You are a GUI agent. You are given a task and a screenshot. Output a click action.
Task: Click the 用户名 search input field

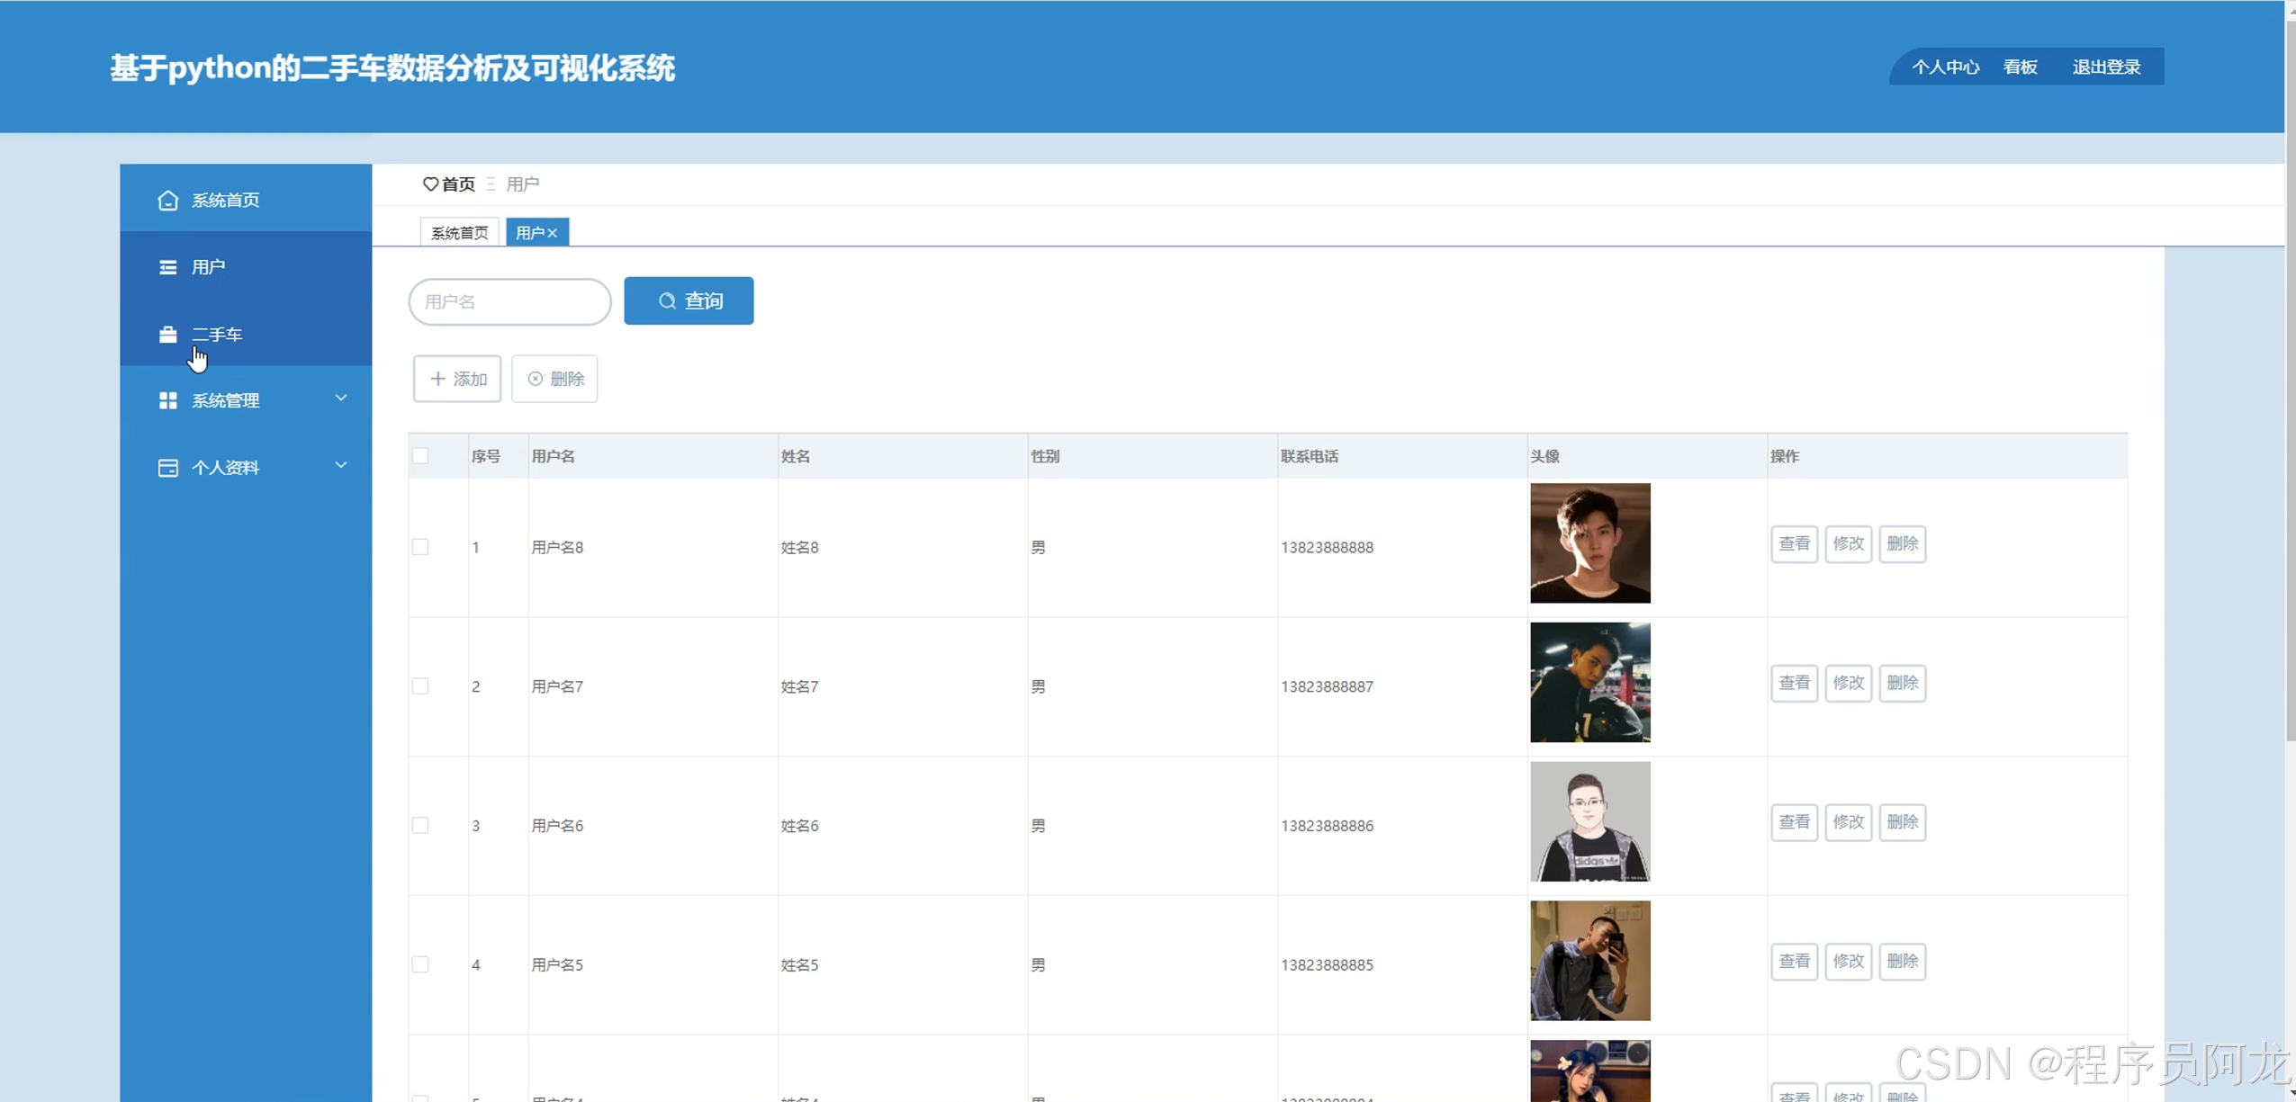[x=509, y=301]
